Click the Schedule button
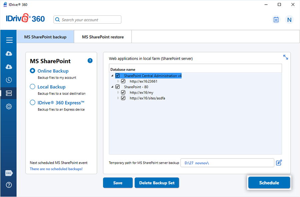Image resolution: width=300 pixels, height=197 pixels. [x=269, y=183]
